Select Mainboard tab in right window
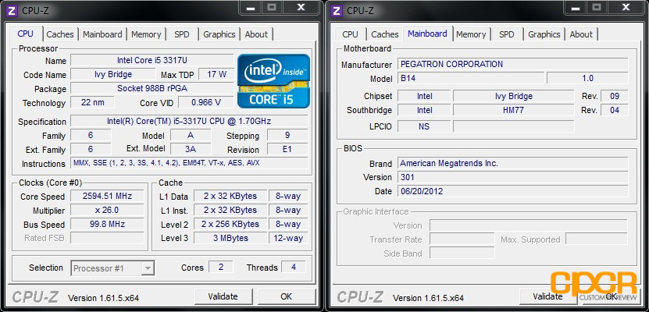 427,34
